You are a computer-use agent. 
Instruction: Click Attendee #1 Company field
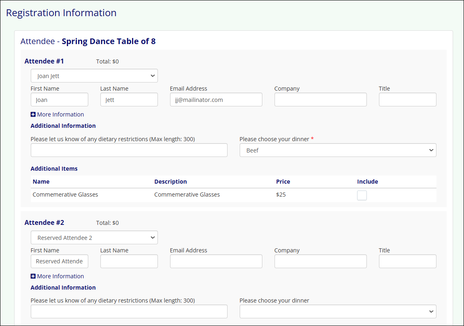[x=320, y=99]
